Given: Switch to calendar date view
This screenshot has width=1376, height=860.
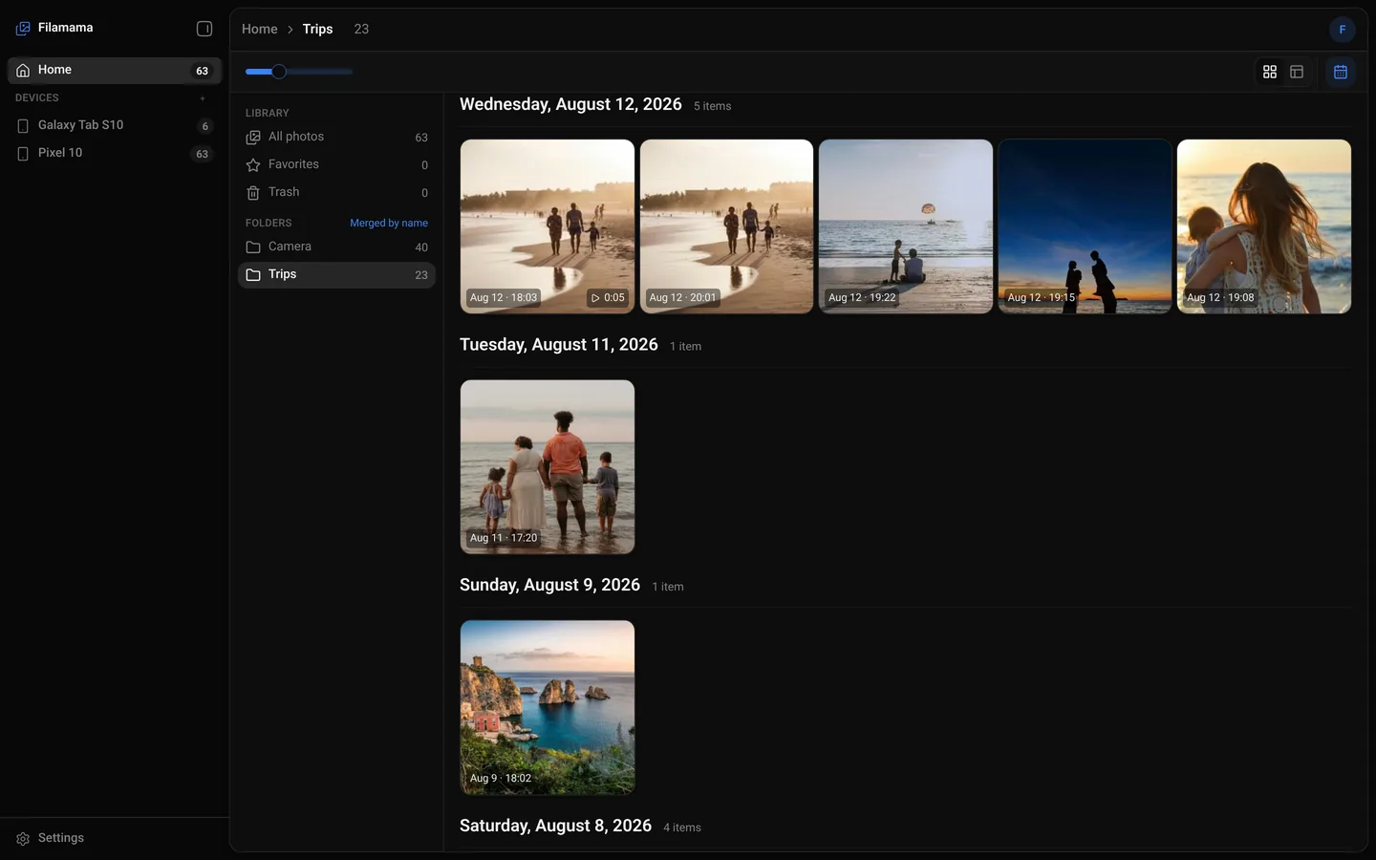Looking at the screenshot, I should pos(1341,72).
